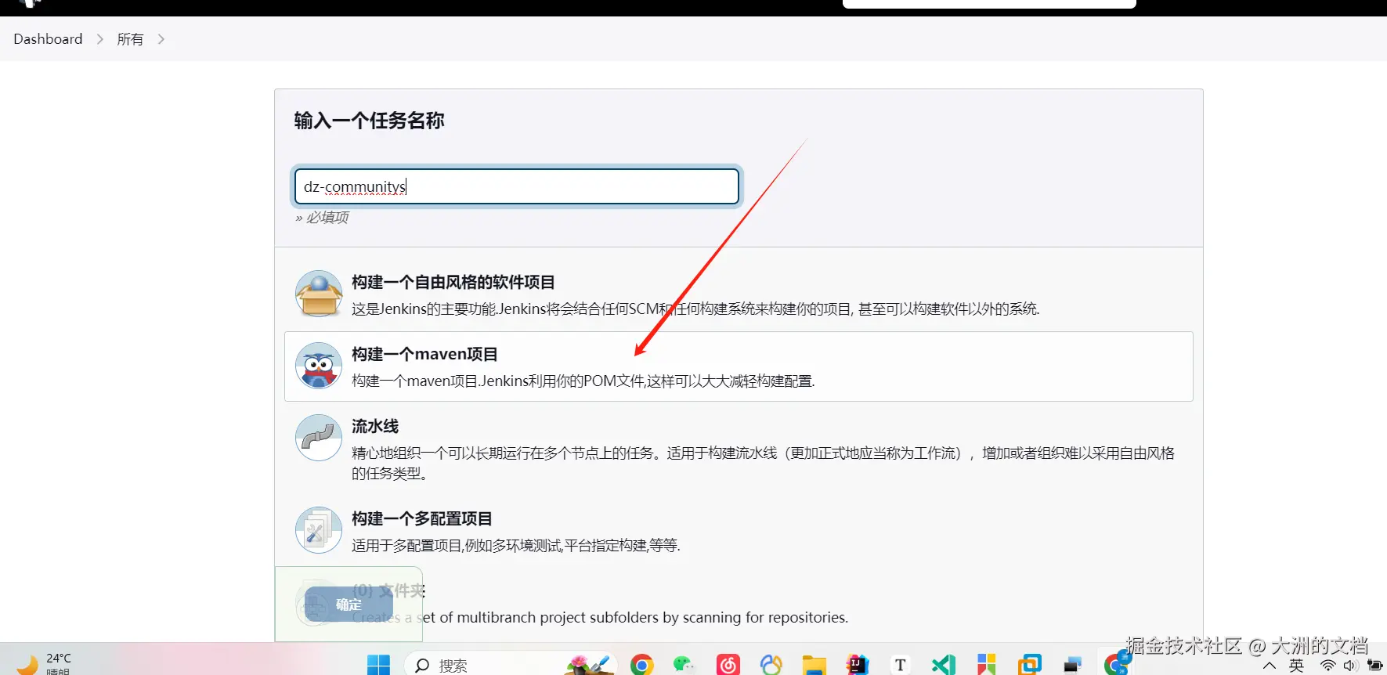
Task: Open WeChat from the taskbar
Action: (x=684, y=665)
